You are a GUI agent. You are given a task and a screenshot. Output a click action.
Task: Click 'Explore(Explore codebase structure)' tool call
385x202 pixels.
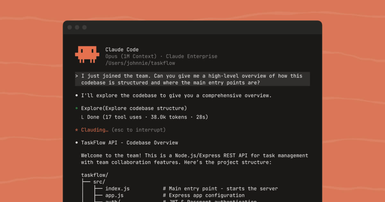pos(134,108)
